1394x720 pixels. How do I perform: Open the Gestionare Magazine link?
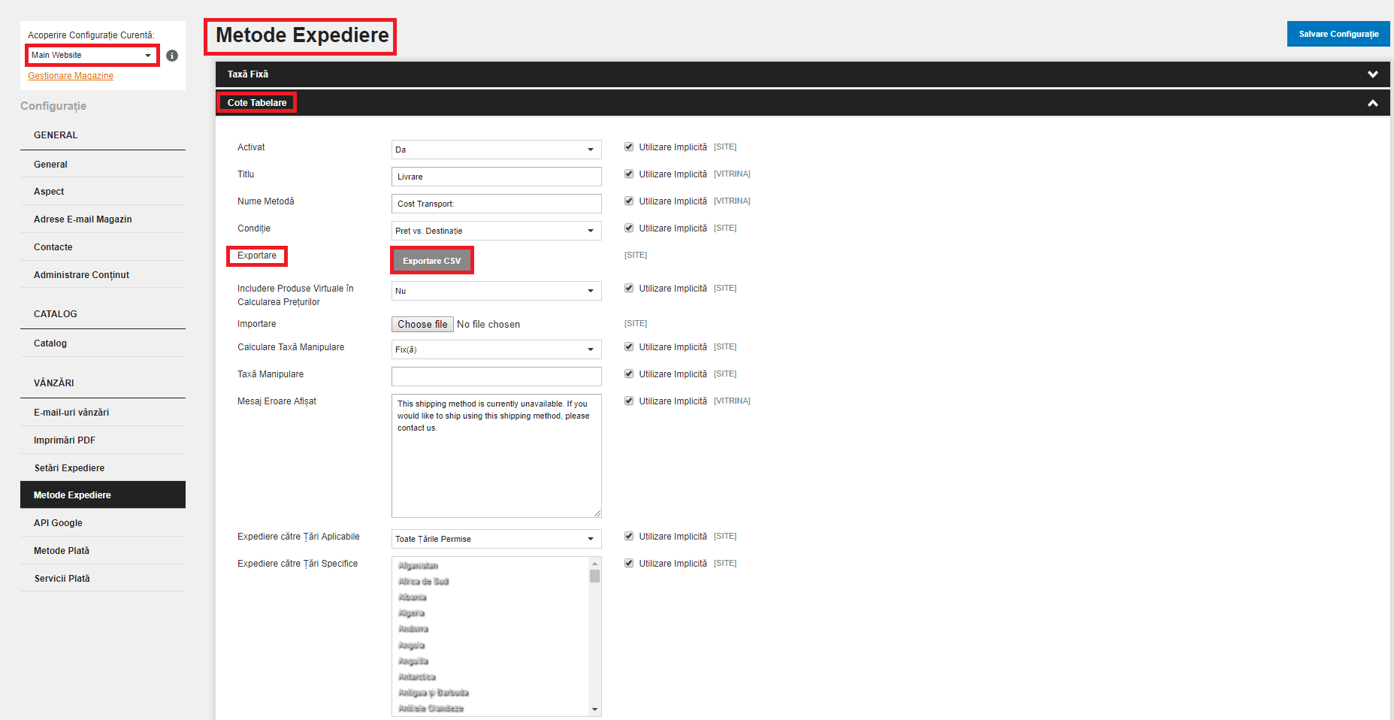tap(71, 76)
